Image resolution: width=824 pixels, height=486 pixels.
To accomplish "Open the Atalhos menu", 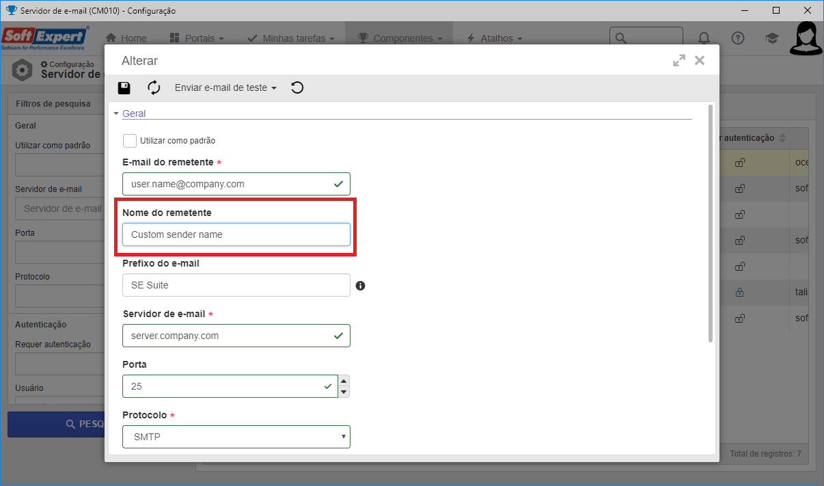I will point(494,38).
